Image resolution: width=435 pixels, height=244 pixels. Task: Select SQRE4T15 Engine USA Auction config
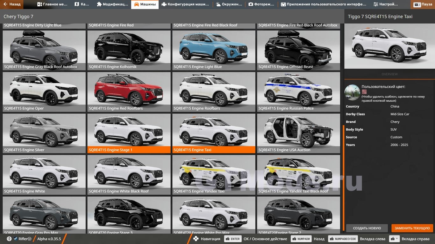pyautogui.click(x=299, y=133)
